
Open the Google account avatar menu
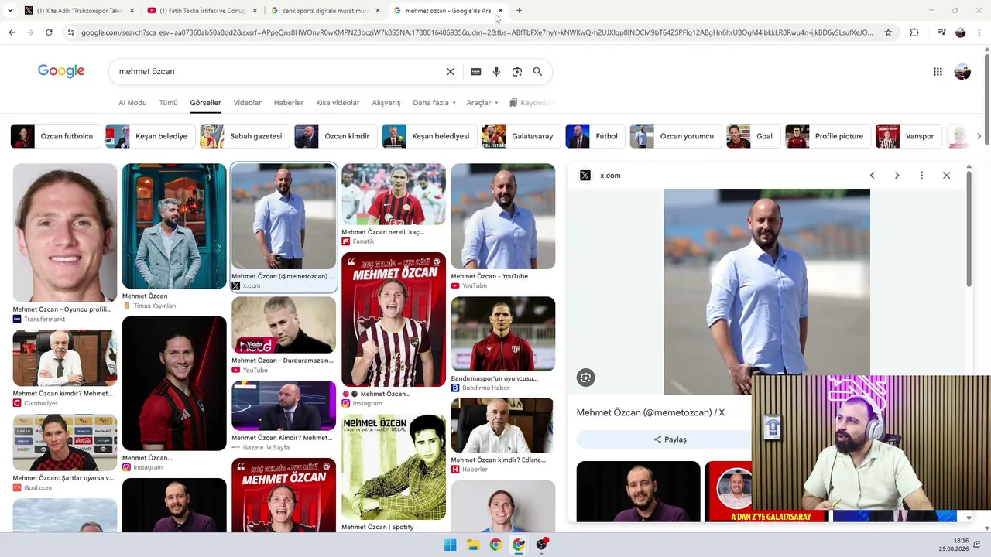pyautogui.click(x=962, y=72)
